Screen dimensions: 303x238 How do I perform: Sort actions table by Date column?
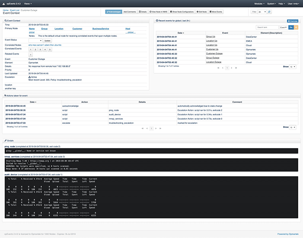tap(33, 102)
